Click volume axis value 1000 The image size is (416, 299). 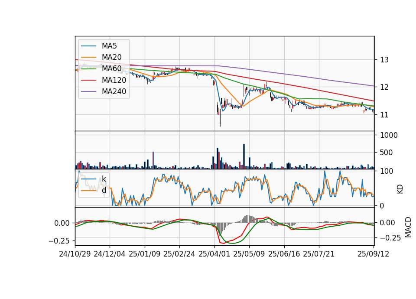pyautogui.click(x=389, y=135)
